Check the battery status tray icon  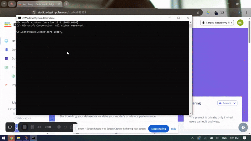click(x=211, y=138)
